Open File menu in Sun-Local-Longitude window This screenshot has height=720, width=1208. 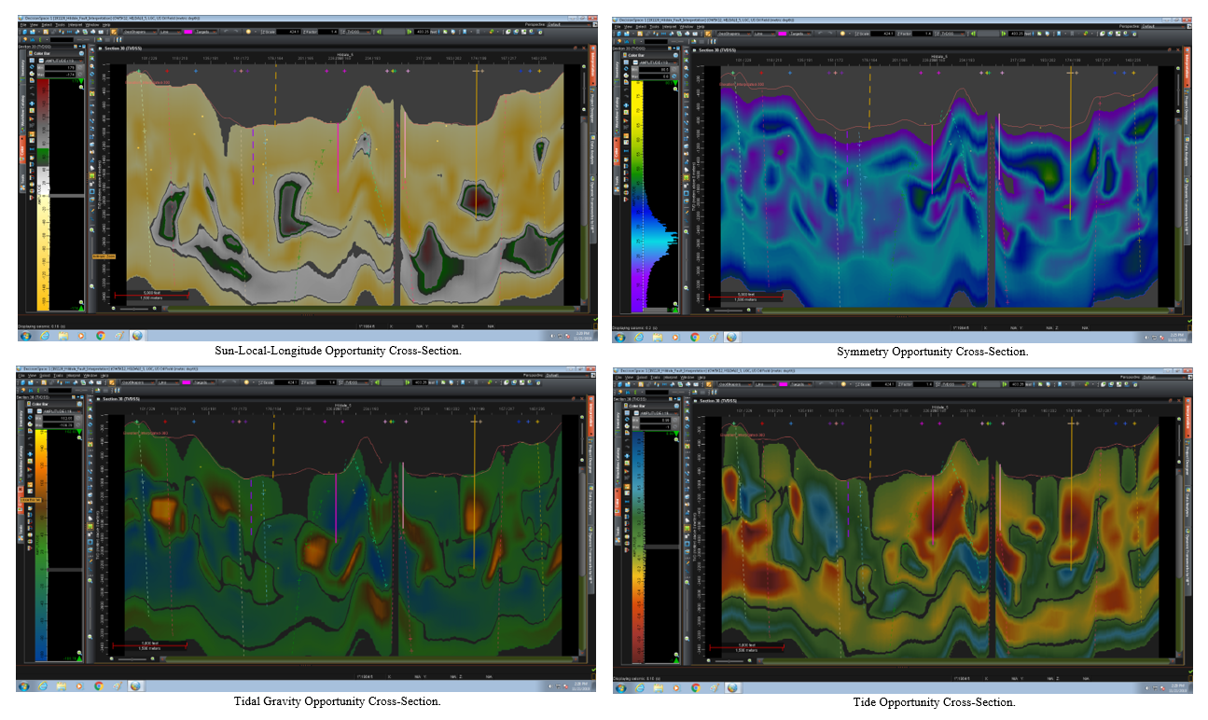point(22,24)
